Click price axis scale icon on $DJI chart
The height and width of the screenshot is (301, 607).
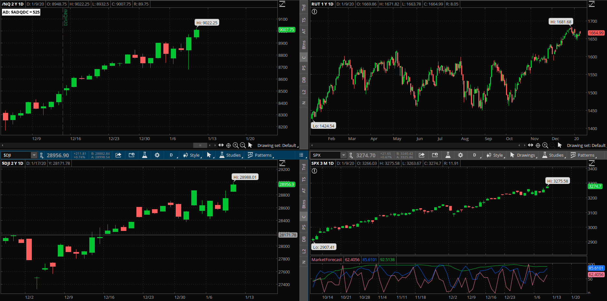pos(283,163)
